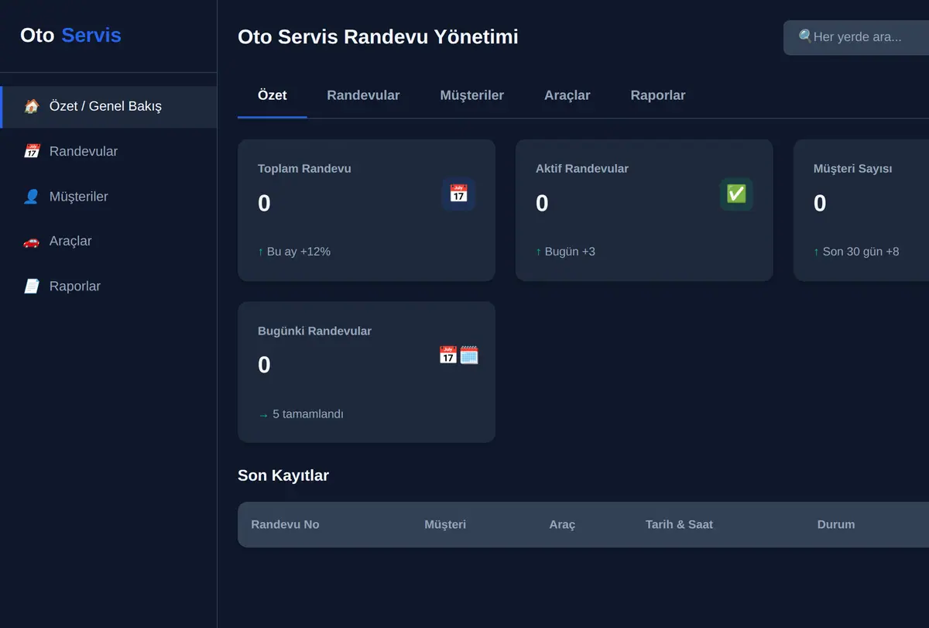Open Müşteriler from the sidebar
Image resolution: width=929 pixels, height=628 pixels.
108,197
